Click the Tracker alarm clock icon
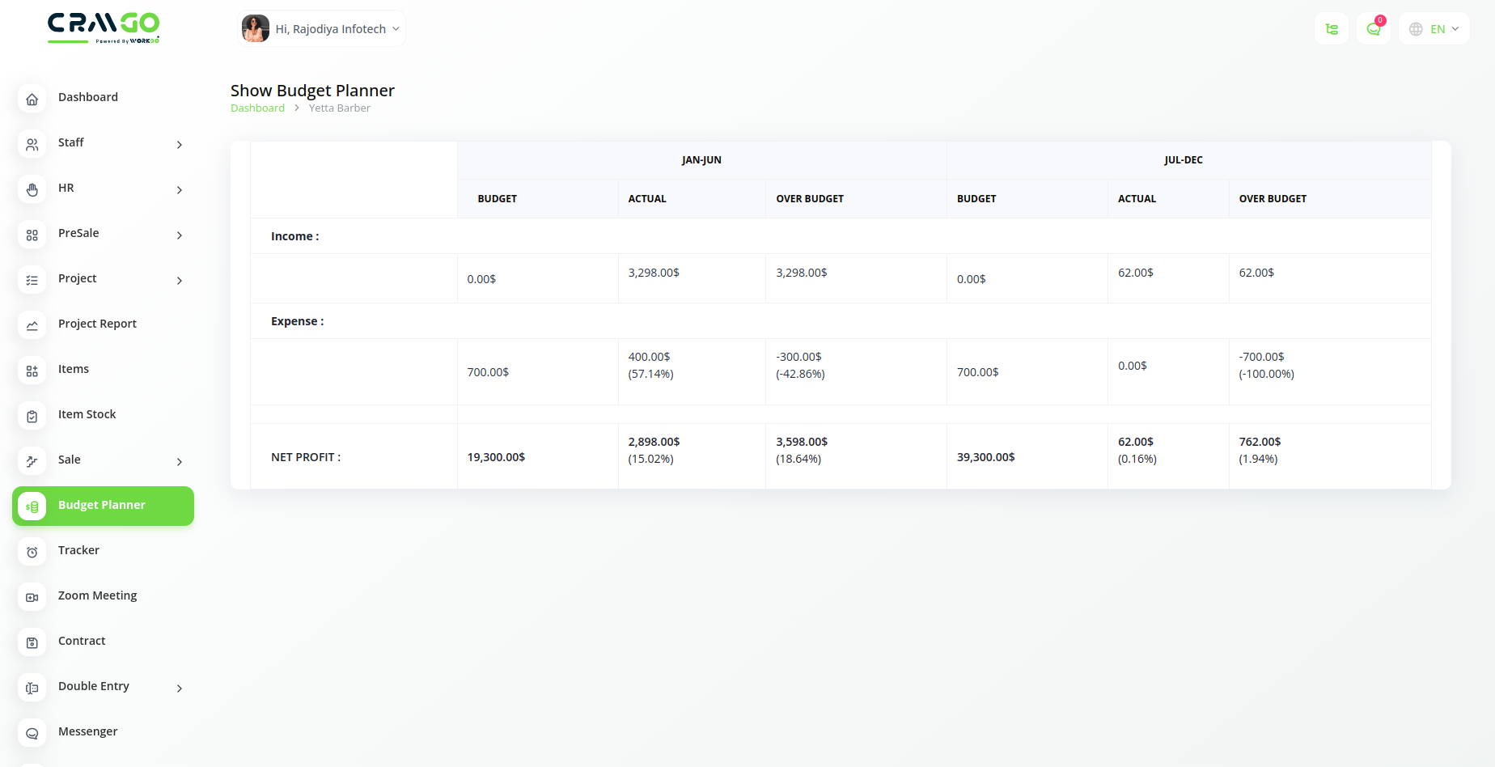This screenshot has height=767, width=1495. pyautogui.click(x=32, y=552)
